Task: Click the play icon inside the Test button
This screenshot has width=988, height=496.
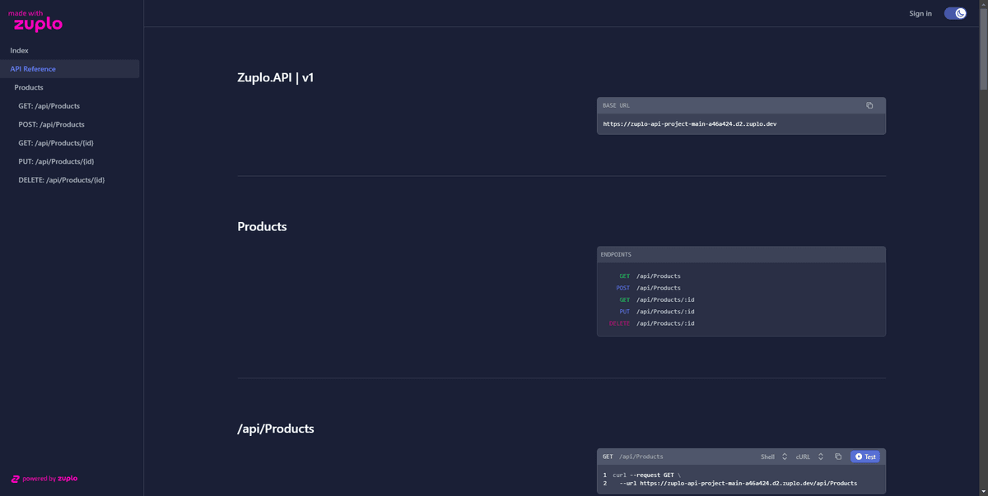Action: click(859, 456)
